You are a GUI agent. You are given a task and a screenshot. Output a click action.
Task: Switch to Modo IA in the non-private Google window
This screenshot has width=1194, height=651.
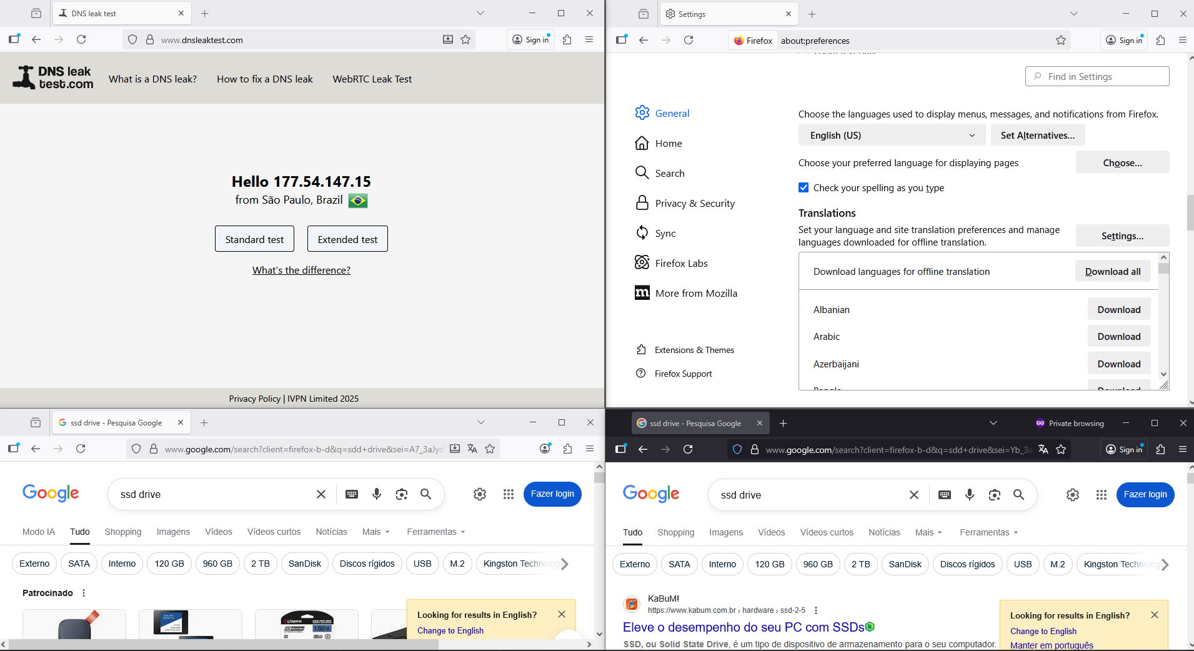point(39,532)
